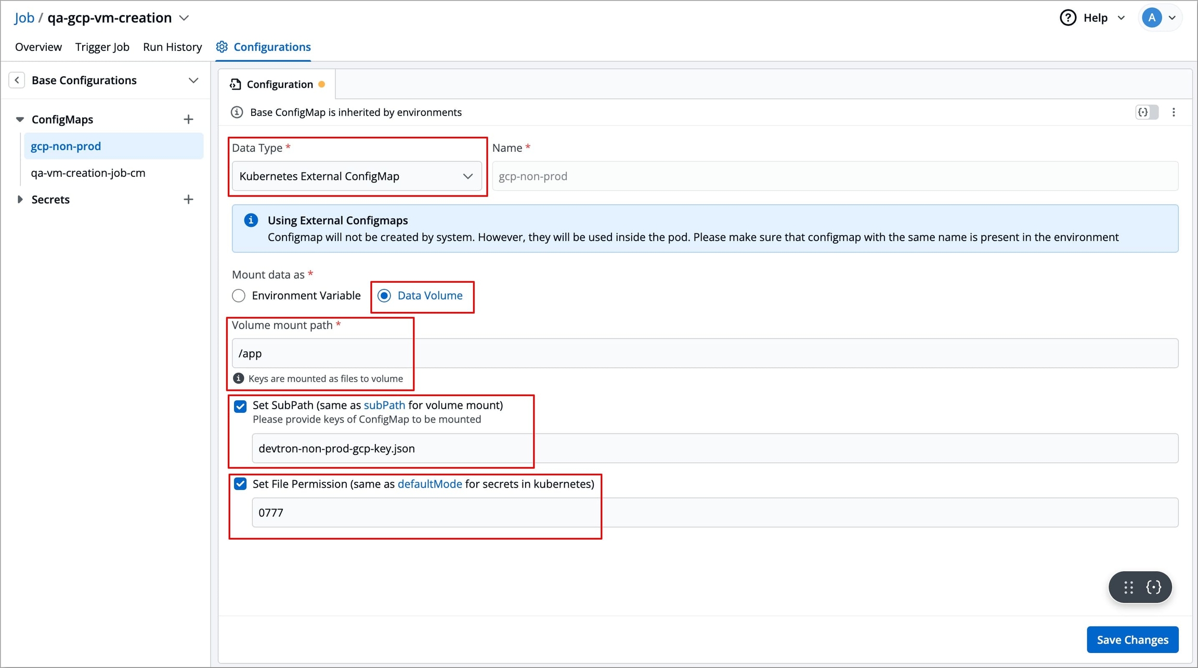Open the Data Type dropdown

(x=356, y=176)
